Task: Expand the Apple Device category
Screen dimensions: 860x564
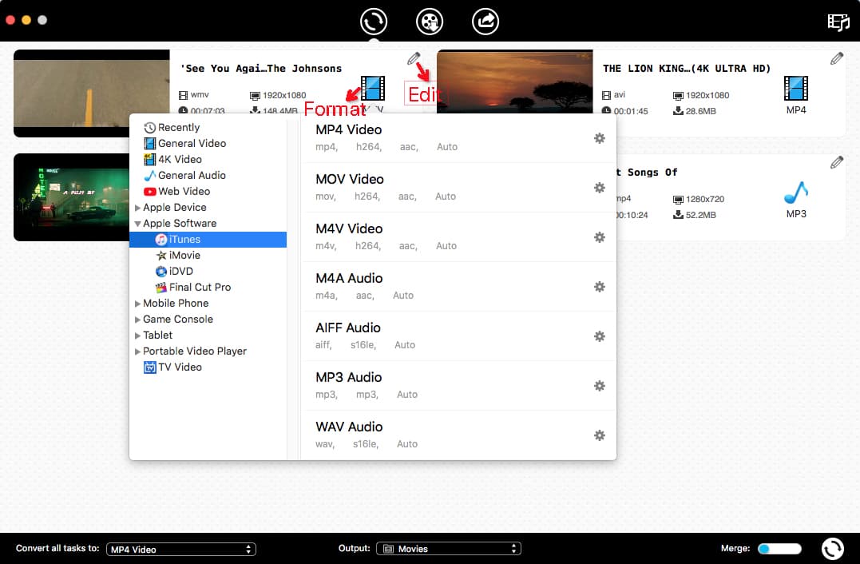Action: pos(137,208)
